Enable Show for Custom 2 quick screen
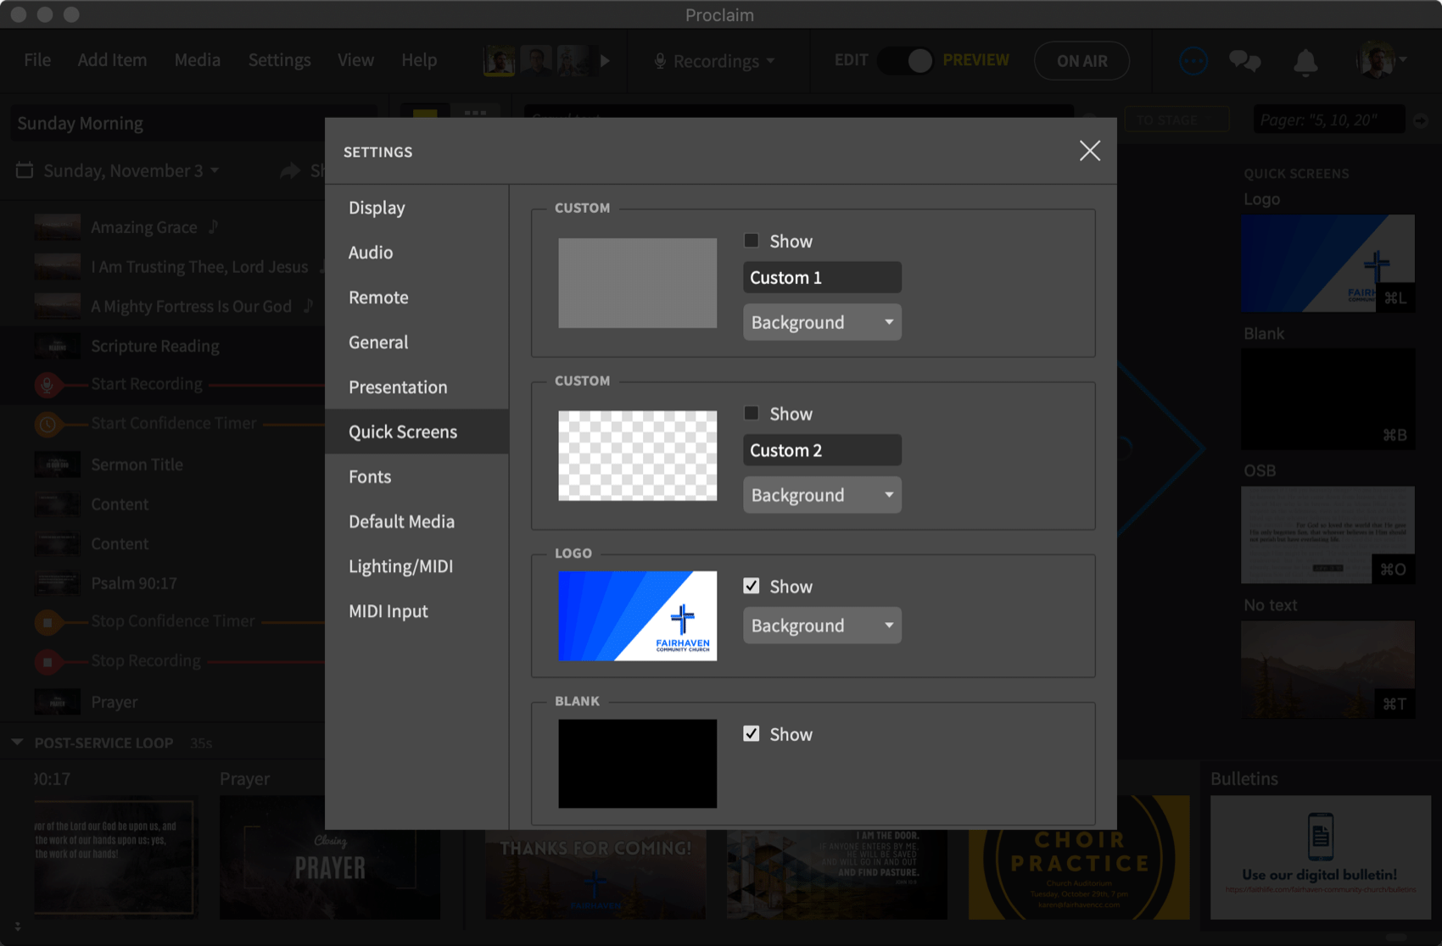Screen dimensions: 1442x946 (x=752, y=414)
